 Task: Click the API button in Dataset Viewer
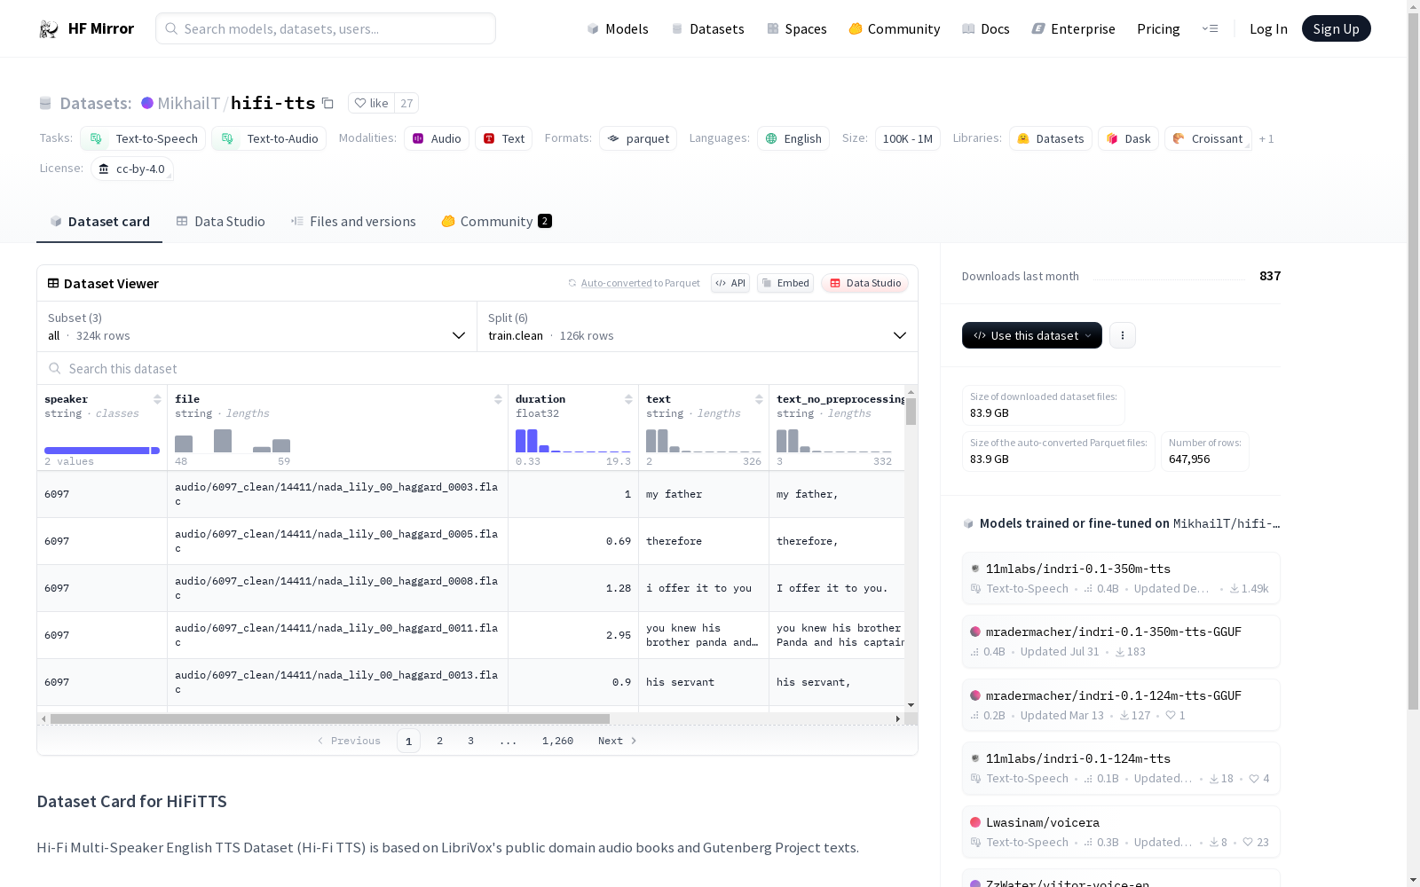pyautogui.click(x=730, y=283)
